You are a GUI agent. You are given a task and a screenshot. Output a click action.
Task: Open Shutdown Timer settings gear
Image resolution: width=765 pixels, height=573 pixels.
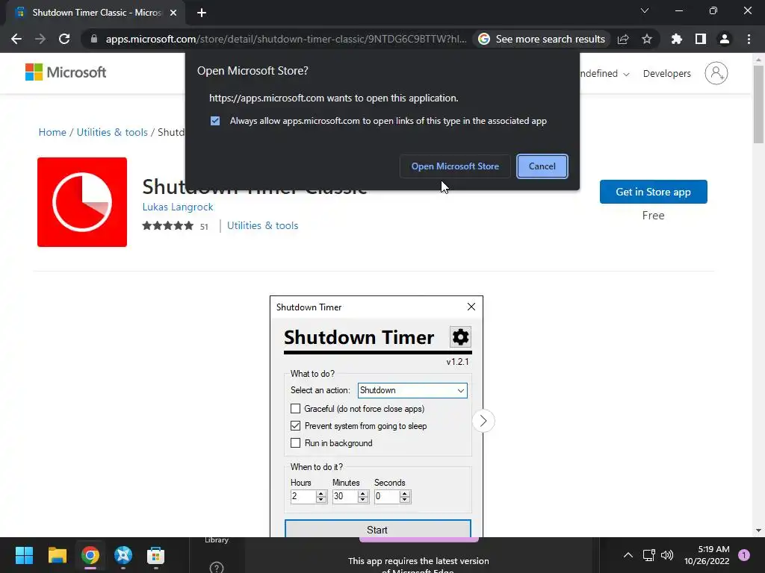(x=460, y=336)
